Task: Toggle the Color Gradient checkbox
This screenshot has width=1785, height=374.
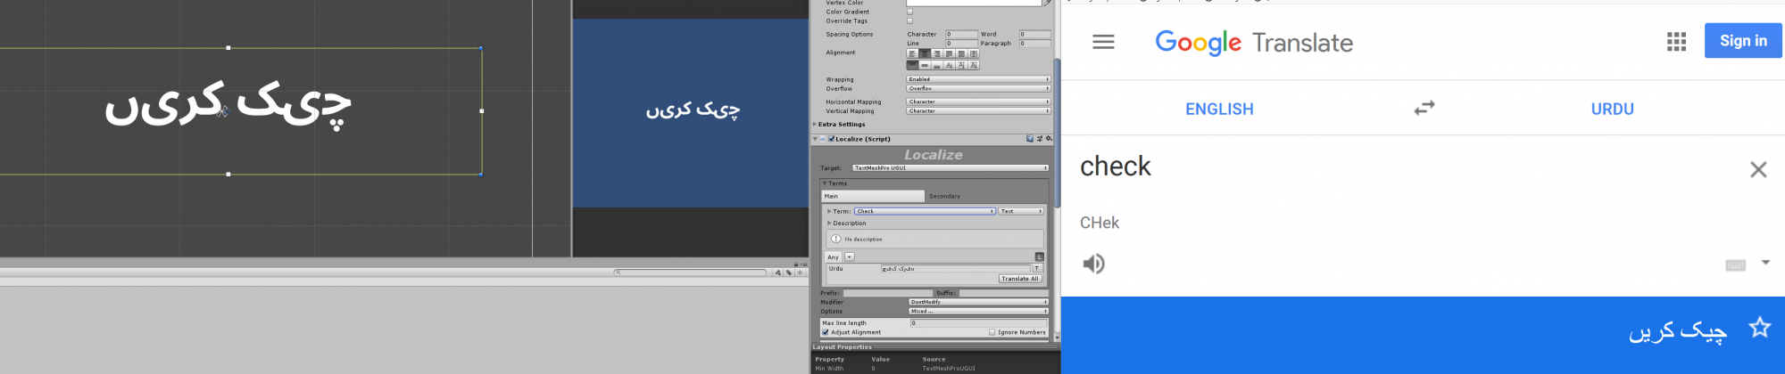Action: point(909,12)
